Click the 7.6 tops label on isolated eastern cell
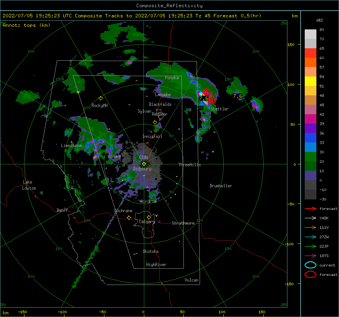This screenshot has height=317, width=339. click(x=238, y=96)
